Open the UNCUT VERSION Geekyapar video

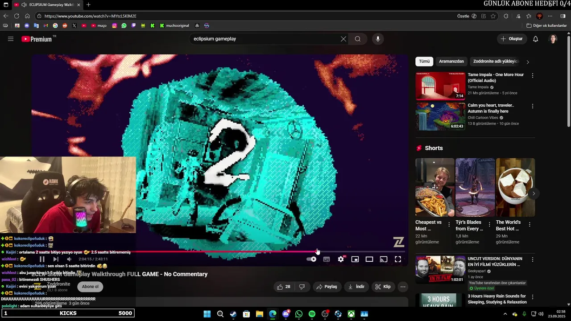[440, 269]
